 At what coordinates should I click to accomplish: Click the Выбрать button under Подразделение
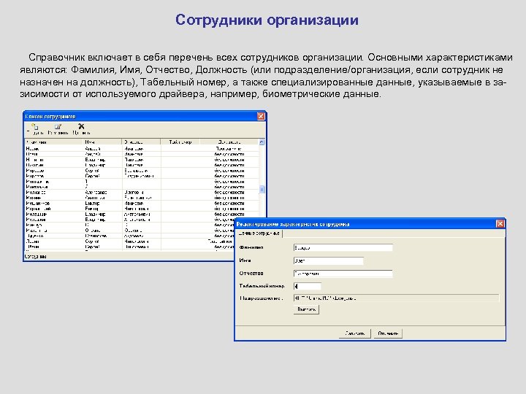click(306, 309)
